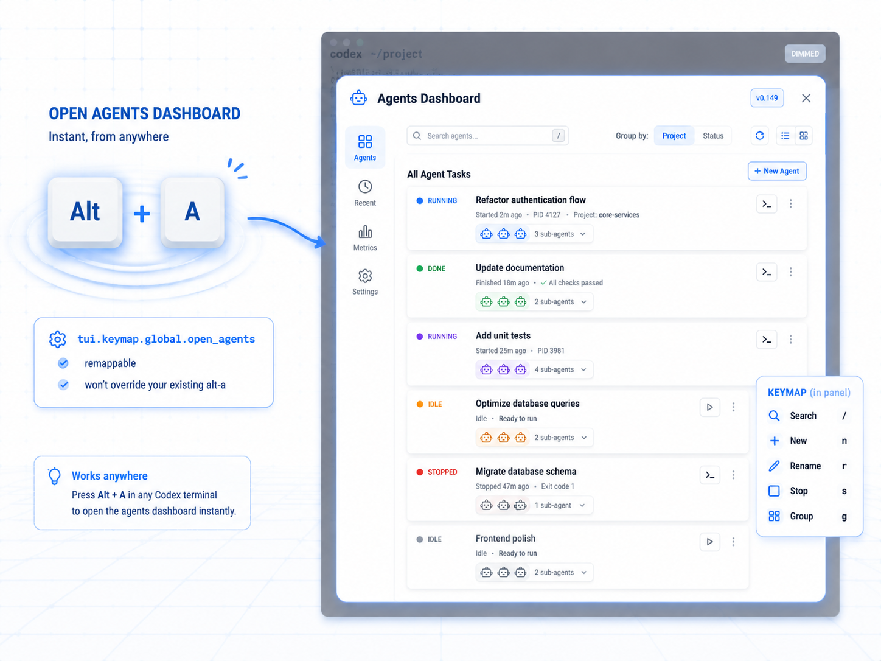Screen dimensions: 881x661
Task: Group agents by Project
Action: tap(674, 136)
